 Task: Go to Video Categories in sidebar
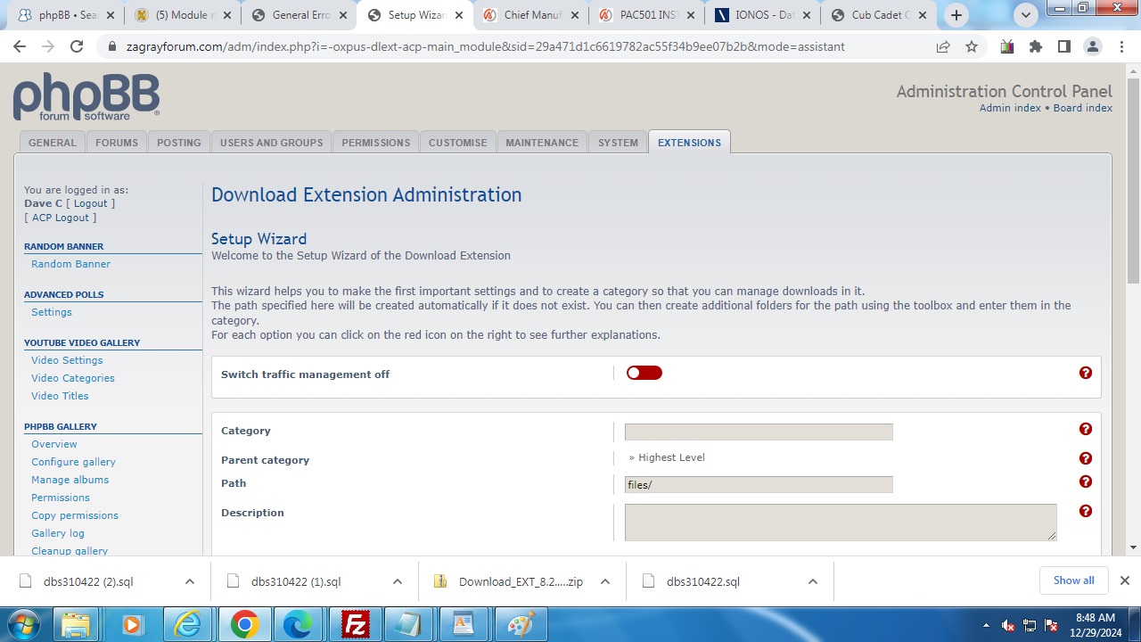coord(72,378)
